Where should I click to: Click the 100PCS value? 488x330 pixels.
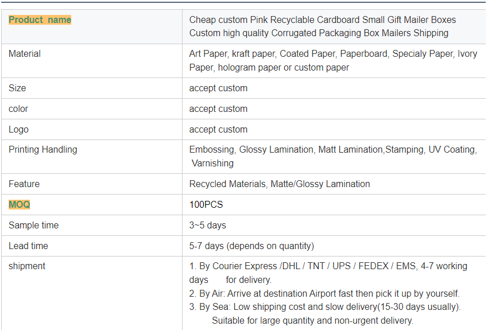click(206, 205)
